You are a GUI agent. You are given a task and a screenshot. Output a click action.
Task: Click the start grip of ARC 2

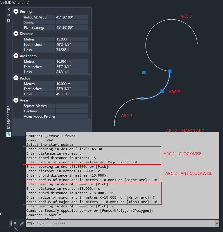click(x=142, y=98)
